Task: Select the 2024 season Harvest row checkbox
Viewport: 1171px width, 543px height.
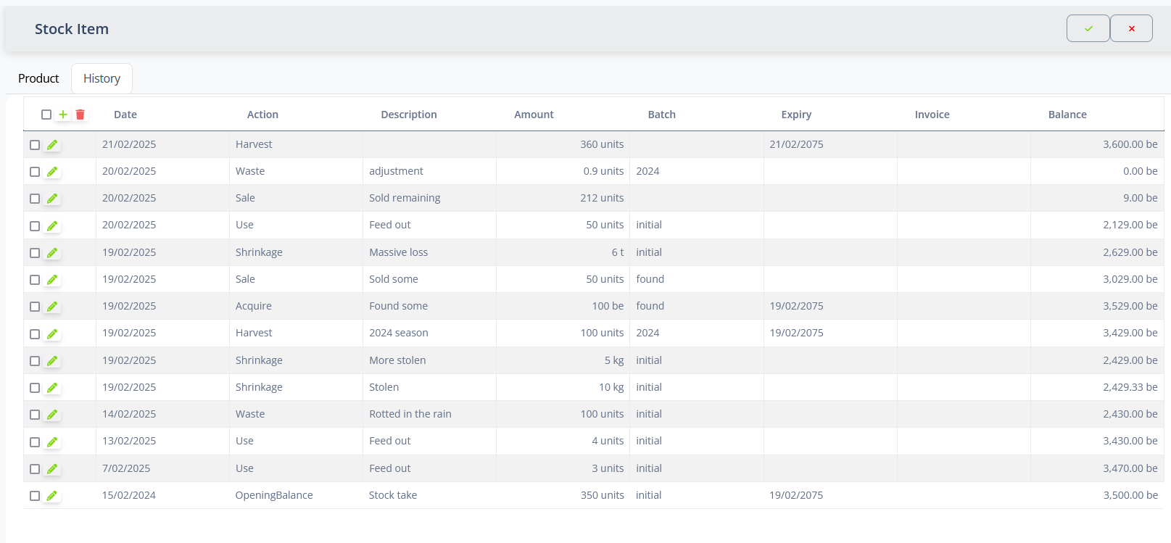Action: (x=35, y=334)
